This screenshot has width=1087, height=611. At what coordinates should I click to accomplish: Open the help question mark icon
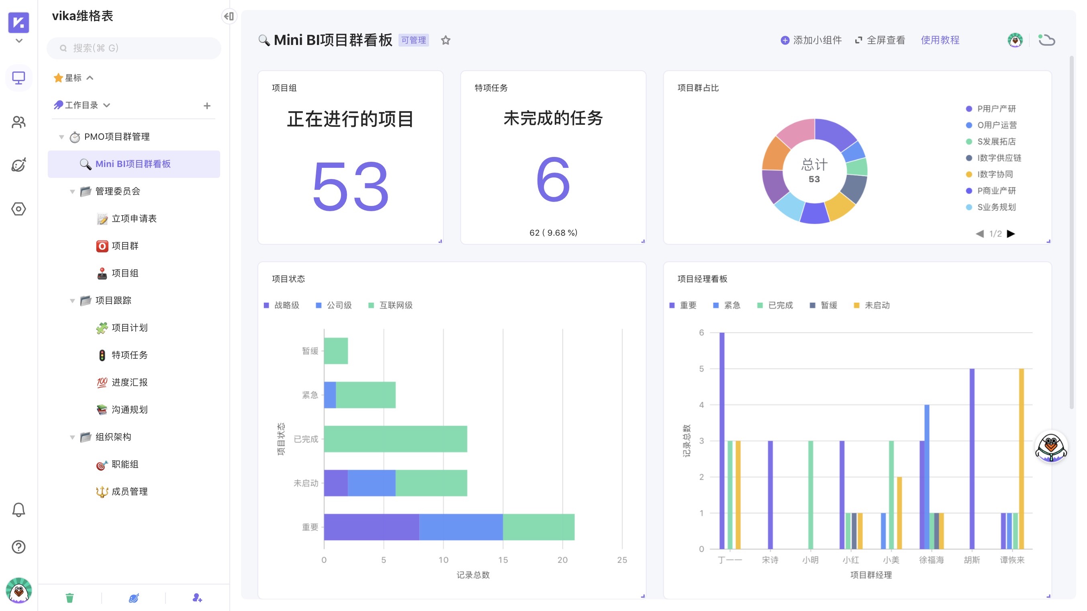point(18,547)
